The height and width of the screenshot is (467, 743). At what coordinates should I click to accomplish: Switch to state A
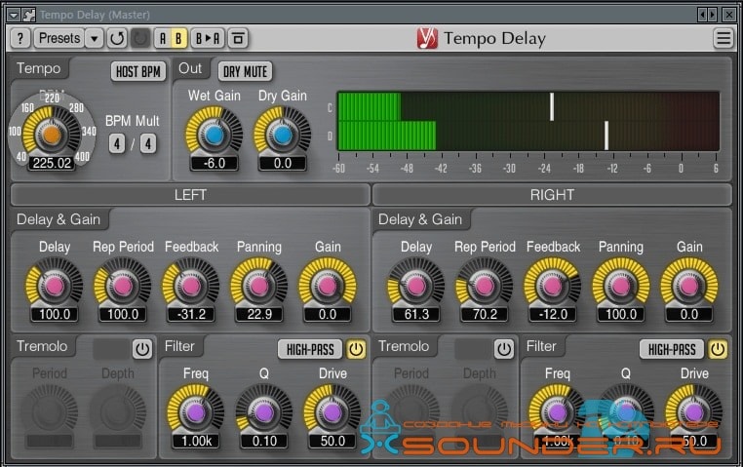163,38
